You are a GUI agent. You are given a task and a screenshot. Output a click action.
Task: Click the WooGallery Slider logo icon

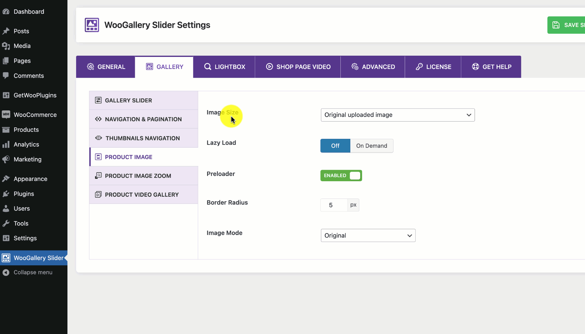click(92, 25)
